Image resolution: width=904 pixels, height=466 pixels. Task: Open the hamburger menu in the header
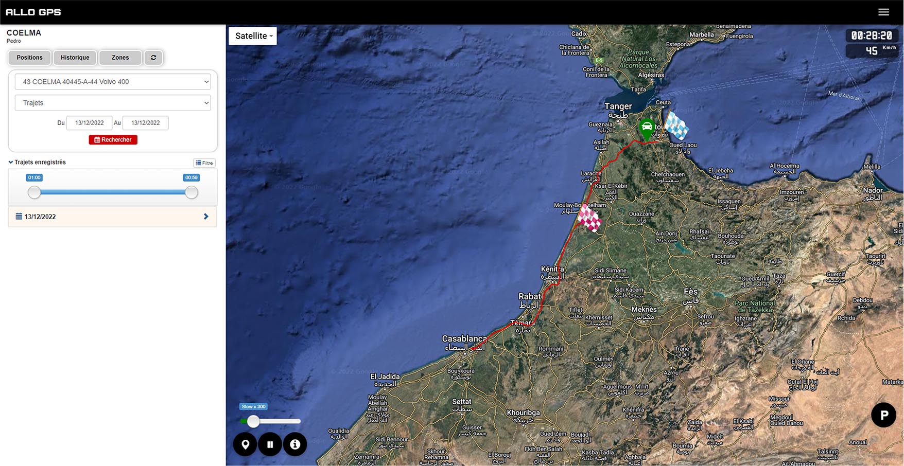(883, 12)
